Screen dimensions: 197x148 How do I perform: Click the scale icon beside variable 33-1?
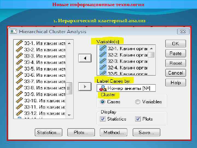coord(19,43)
